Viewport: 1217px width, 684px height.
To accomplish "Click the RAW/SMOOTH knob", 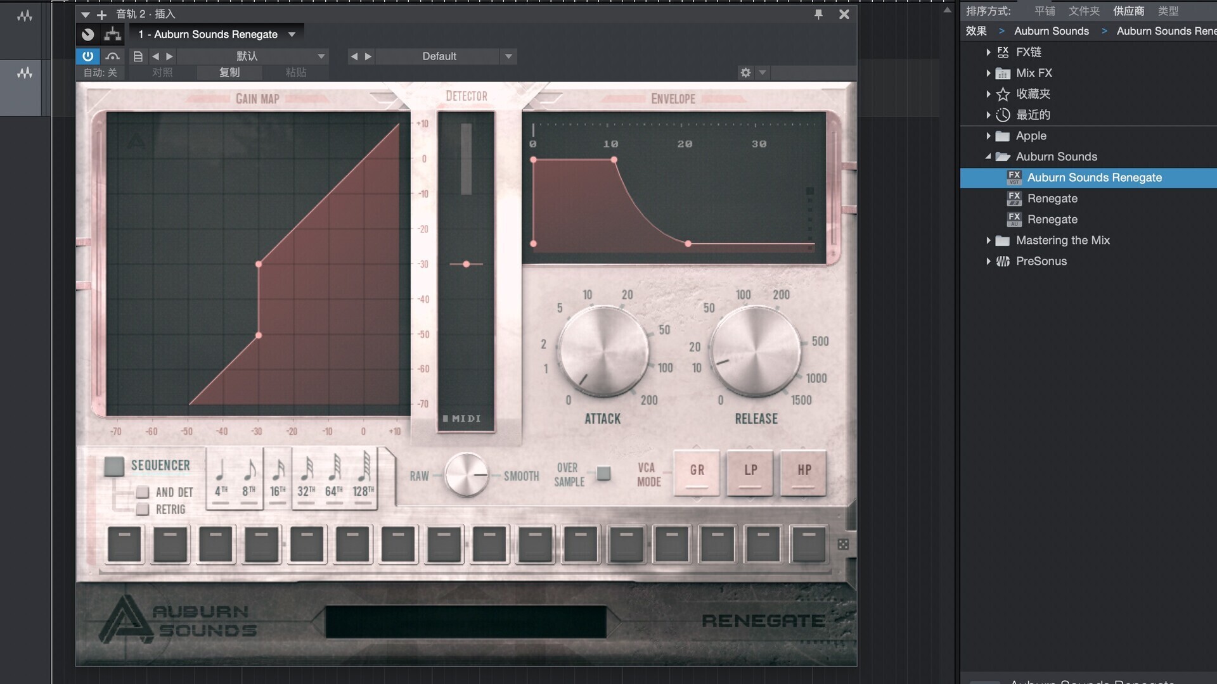I will pos(467,475).
